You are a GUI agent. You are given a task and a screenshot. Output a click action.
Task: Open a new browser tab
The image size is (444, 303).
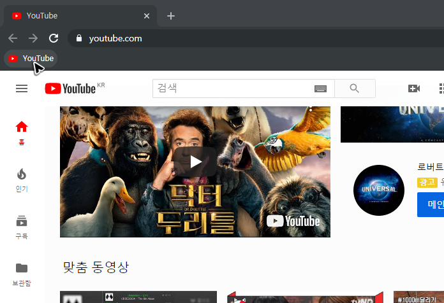(x=171, y=16)
